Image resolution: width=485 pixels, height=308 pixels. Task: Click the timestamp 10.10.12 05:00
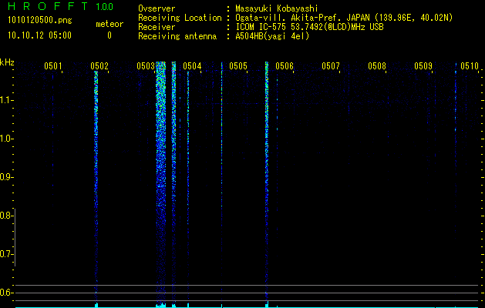[39, 35]
